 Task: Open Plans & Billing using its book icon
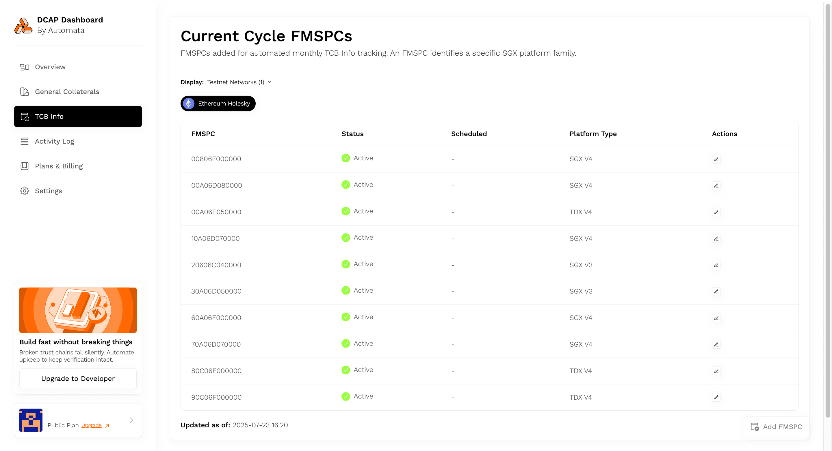pos(25,166)
